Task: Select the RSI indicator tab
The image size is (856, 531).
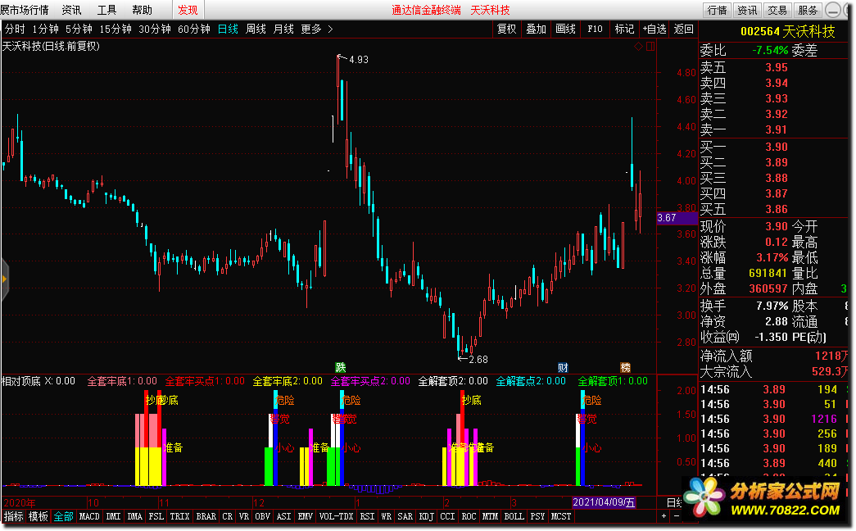Action: pyautogui.click(x=368, y=516)
